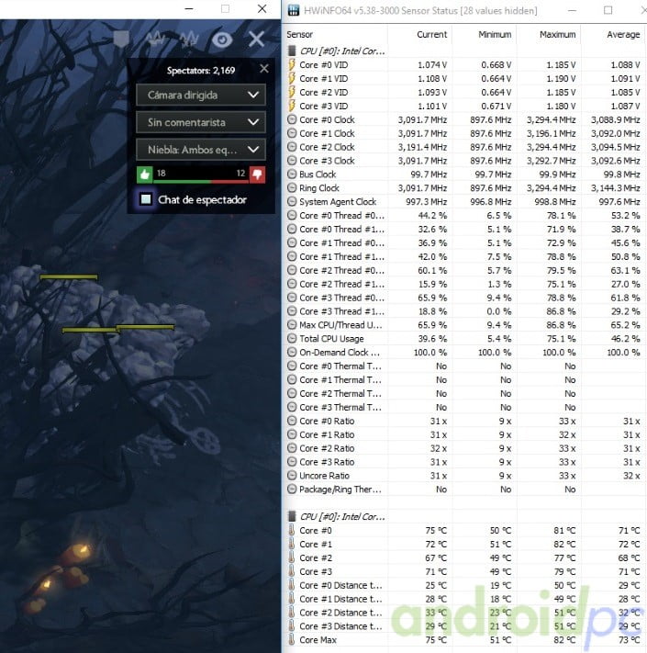Image resolution: width=647 pixels, height=653 pixels.
Task: Click the 997.3 MHz System Agent value
Action: point(427,201)
